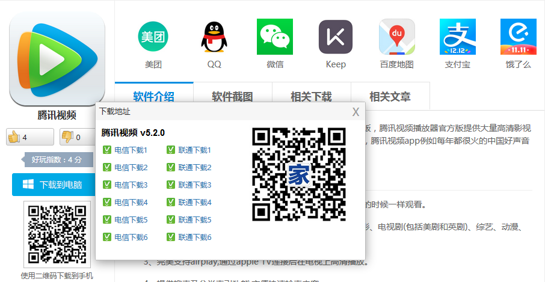This screenshot has height=282, width=545.
Task: Click green shield icon beside 联通下载6
Action: tap(171, 237)
